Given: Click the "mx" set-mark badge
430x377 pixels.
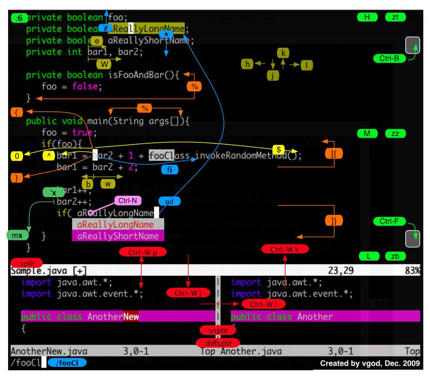Looking at the screenshot, I should coord(17,235).
